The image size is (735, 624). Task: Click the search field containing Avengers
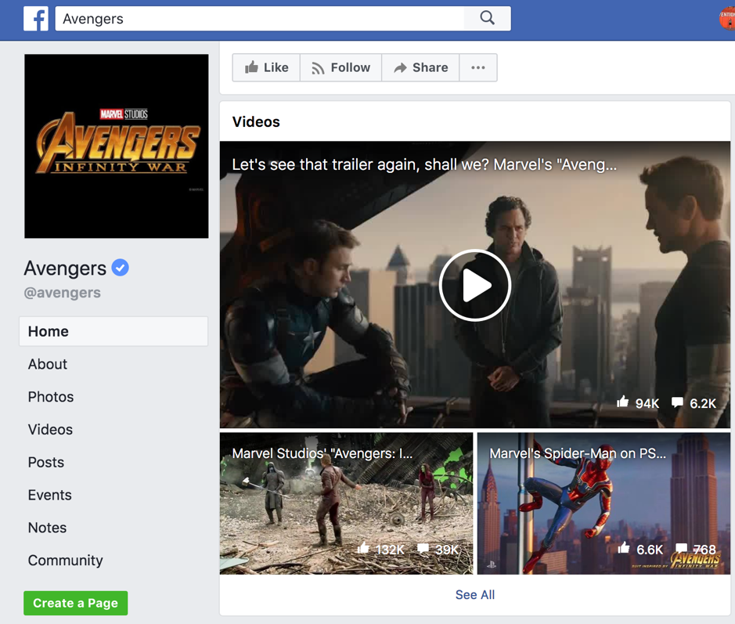pyautogui.click(x=258, y=19)
